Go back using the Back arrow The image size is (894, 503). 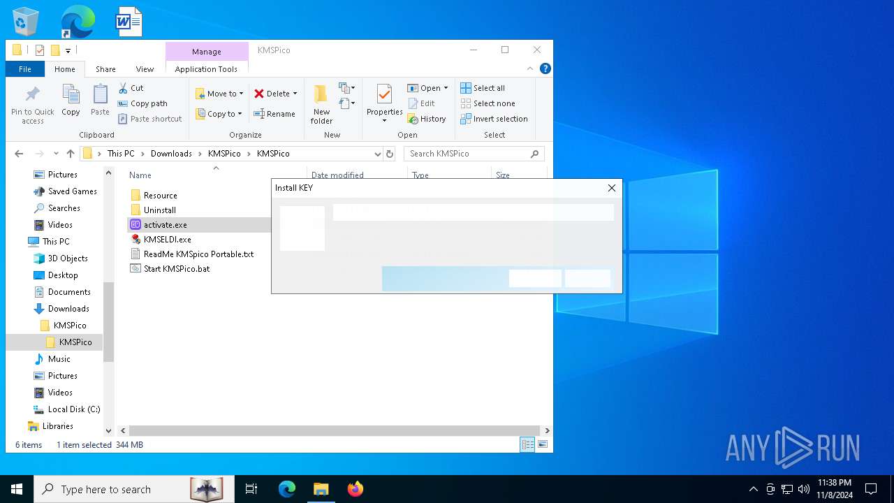(x=19, y=154)
